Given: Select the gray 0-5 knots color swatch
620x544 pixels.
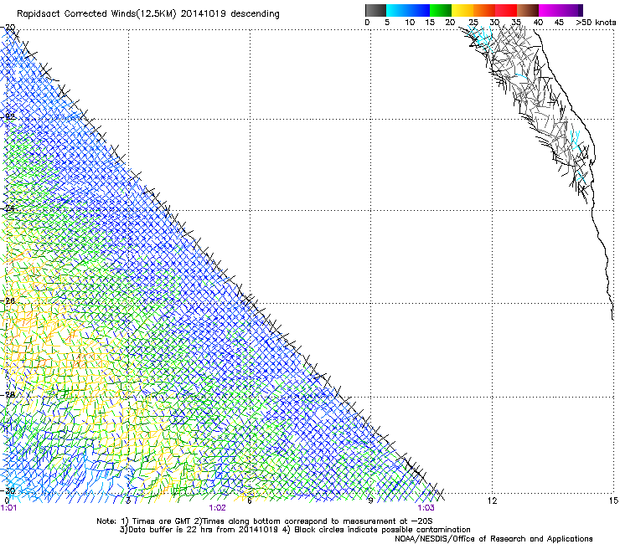Looking at the screenshot, I should click(375, 10).
